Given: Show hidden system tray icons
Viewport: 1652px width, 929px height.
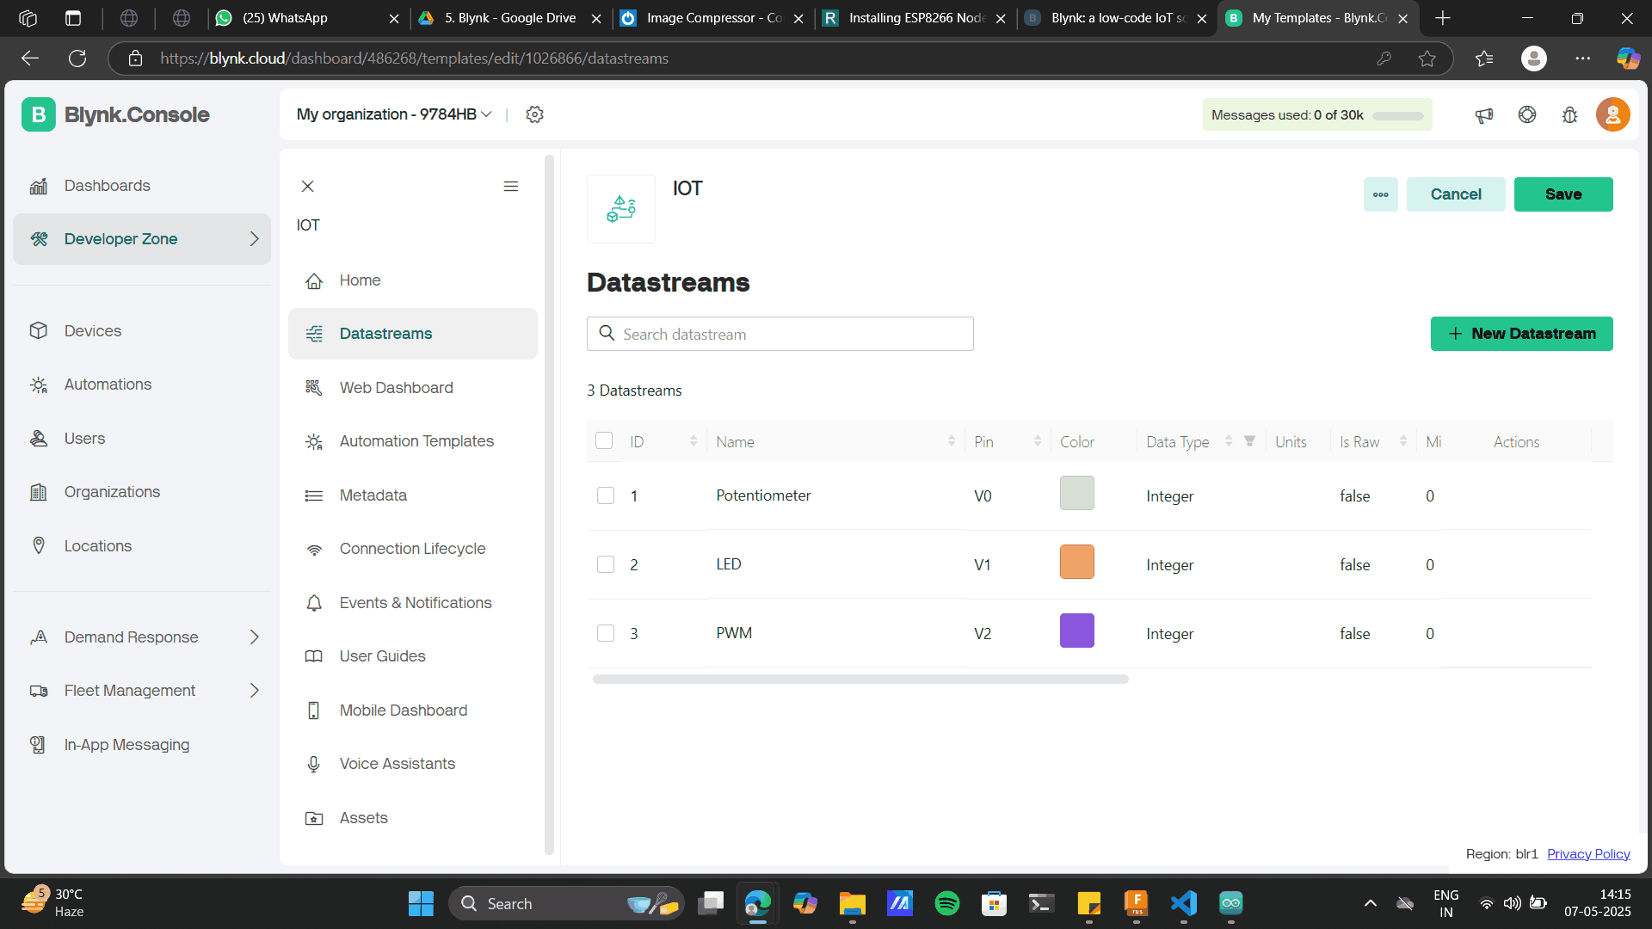Looking at the screenshot, I should 1371,903.
